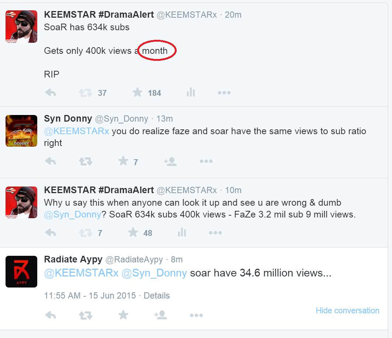The width and height of the screenshot is (392, 338).
Task: View analytics of 'Why u say this' tweet
Action: (x=182, y=232)
